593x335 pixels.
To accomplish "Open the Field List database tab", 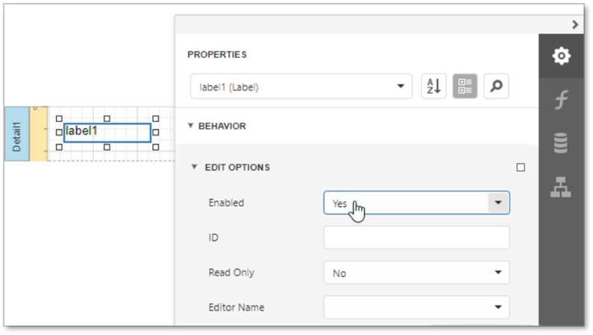I will 561,143.
